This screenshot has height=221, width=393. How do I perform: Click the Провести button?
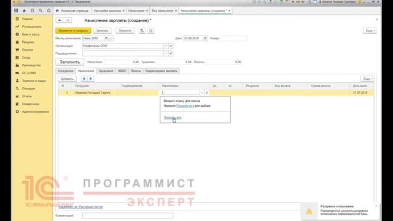click(x=125, y=31)
